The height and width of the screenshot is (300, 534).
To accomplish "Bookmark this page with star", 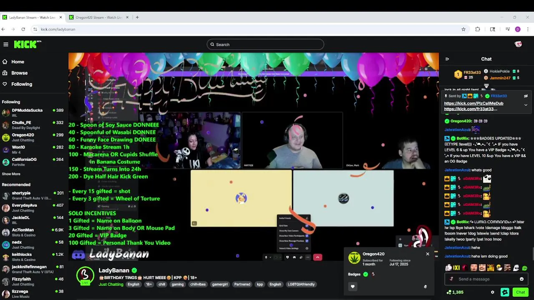I will (x=463, y=29).
